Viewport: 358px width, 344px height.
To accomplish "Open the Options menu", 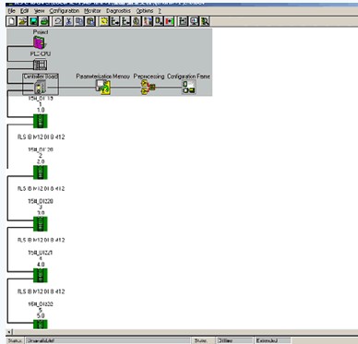I will click(145, 11).
